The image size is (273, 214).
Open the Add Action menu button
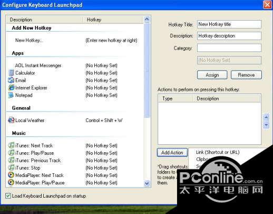pos(172,153)
